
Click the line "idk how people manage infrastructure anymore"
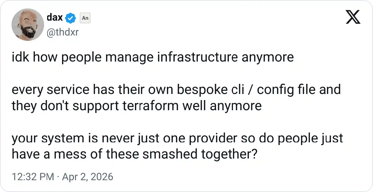click(153, 57)
